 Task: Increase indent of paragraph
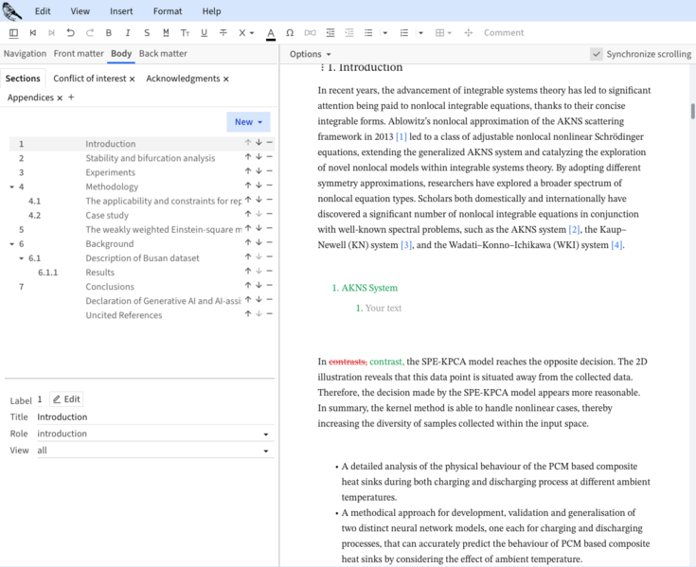330,33
